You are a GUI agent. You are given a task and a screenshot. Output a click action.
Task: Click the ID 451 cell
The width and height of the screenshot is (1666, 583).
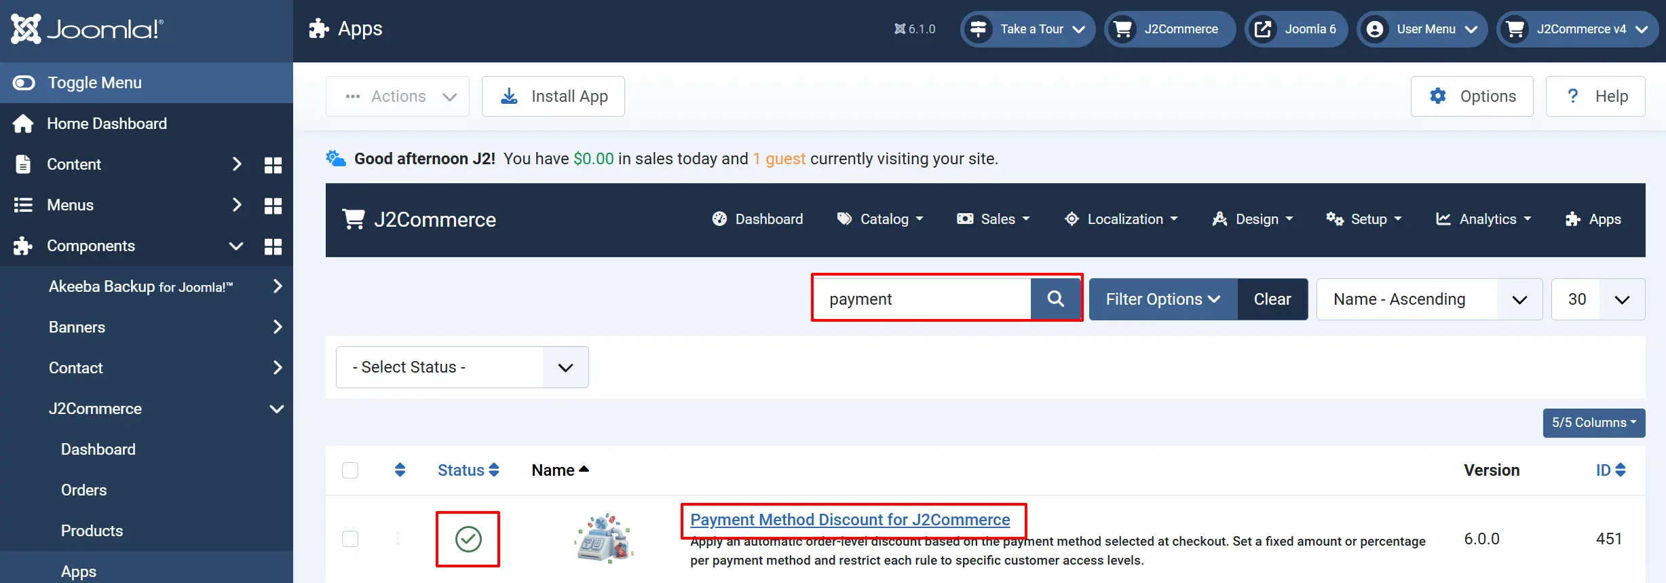(x=1608, y=539)
